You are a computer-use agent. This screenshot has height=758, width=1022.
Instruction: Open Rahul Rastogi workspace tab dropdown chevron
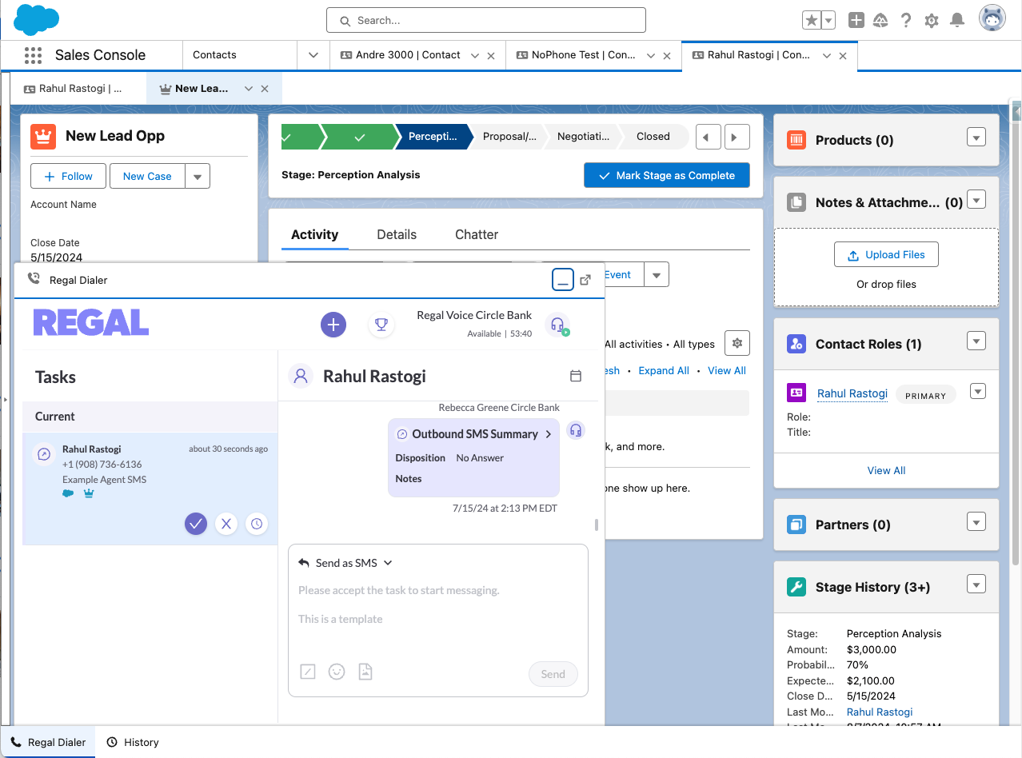[827, 56]
